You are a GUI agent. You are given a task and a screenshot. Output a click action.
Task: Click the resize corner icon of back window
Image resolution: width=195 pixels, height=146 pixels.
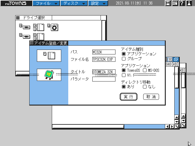177,127
